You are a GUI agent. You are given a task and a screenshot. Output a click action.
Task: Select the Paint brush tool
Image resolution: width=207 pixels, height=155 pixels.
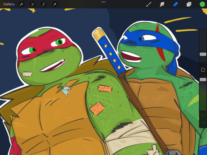tap(149, 4)
